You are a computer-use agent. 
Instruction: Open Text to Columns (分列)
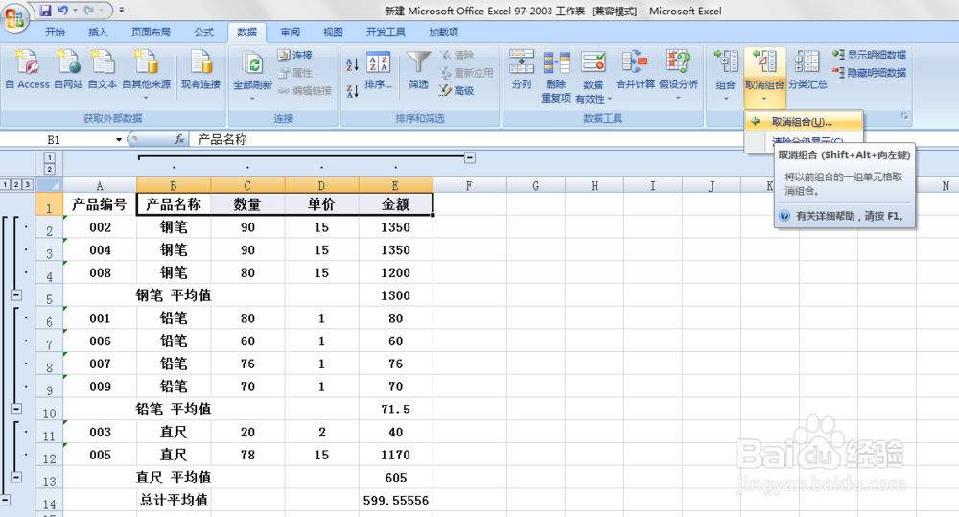coord(522,70)
